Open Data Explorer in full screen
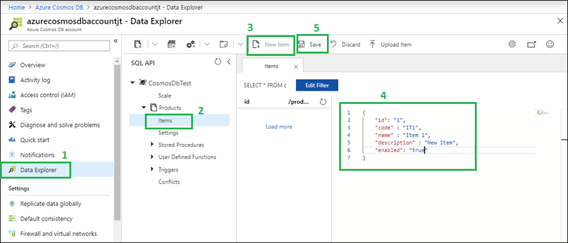Image resolution: width=568 pixels, height=243 pixels. point(531,44)
